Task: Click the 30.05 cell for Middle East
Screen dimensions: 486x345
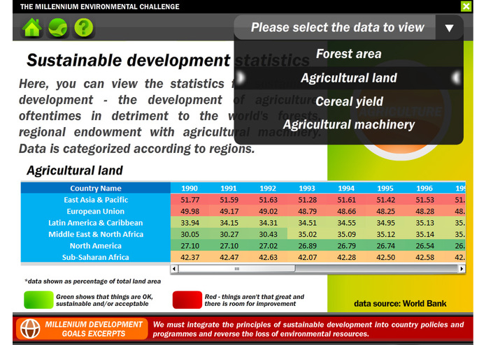Action: coord(190,234)
